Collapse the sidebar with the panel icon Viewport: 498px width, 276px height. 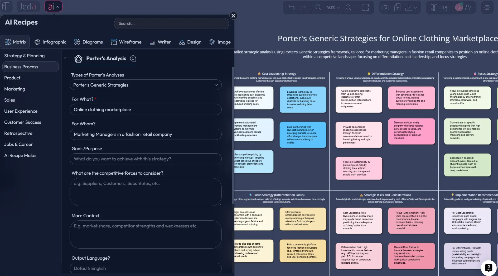[6, 6]
